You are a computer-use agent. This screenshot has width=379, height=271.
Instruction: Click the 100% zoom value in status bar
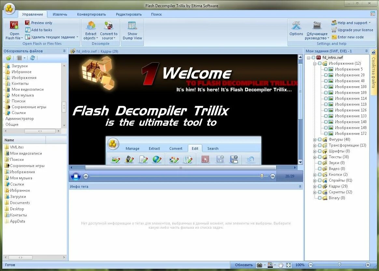300,265
